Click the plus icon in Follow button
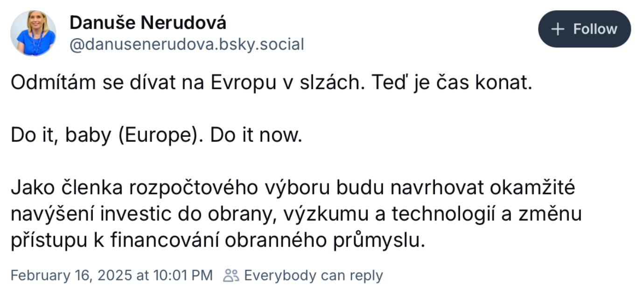The width and height of the screenshot is (643, 293). [558, 29]
